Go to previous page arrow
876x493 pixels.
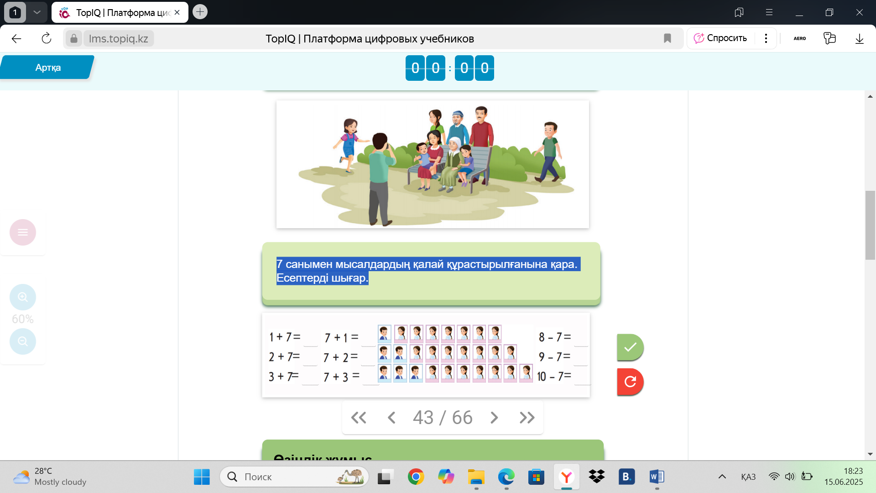391,418
